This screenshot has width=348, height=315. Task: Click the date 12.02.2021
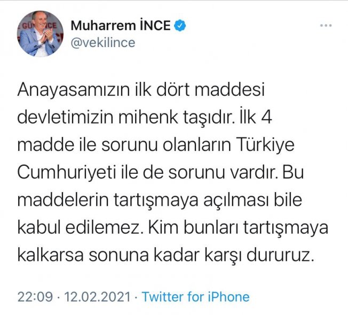(97, 297)
